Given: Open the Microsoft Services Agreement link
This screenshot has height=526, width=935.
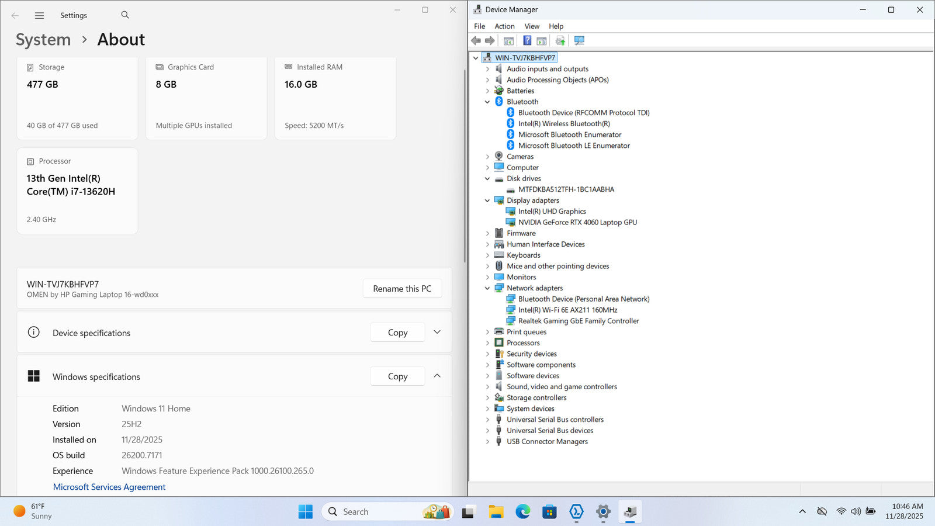Looking at the screenshot, I should pyautogui.click(x=109, y=487).
